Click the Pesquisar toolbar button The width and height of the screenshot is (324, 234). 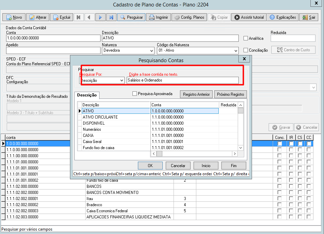click(131, 17)
